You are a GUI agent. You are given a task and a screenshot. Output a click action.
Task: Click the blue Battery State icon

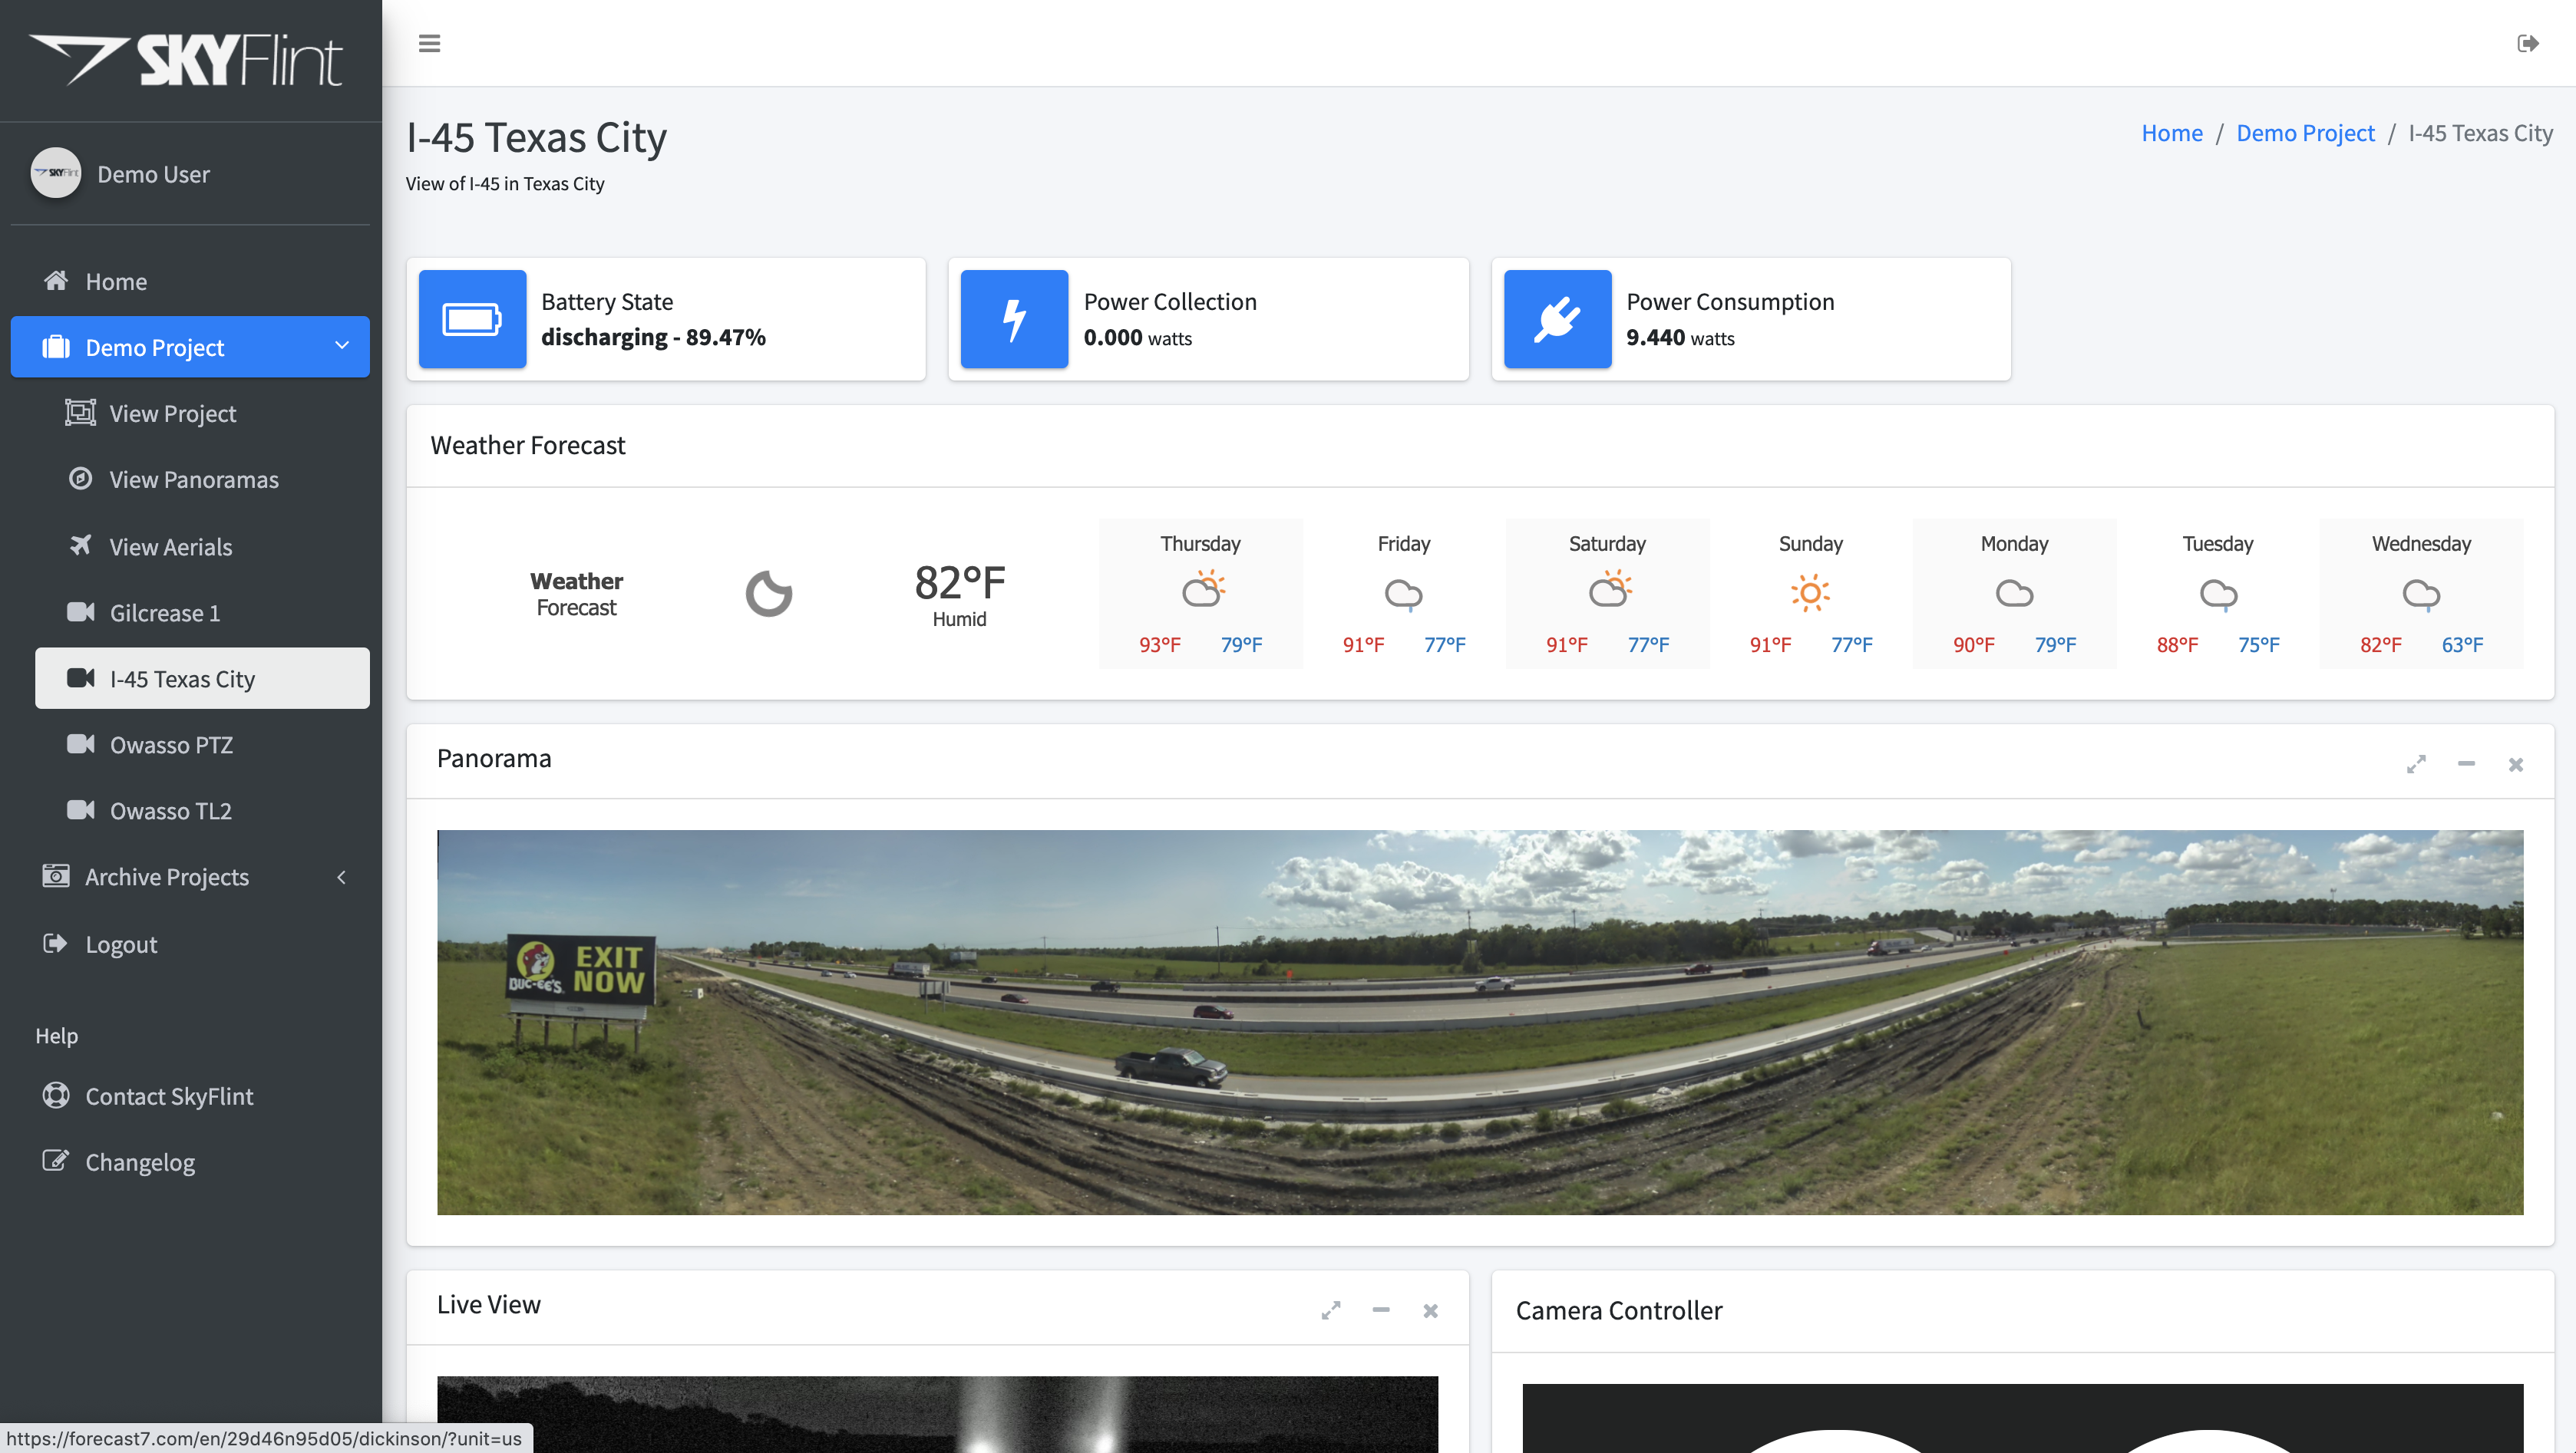(472, 319)
